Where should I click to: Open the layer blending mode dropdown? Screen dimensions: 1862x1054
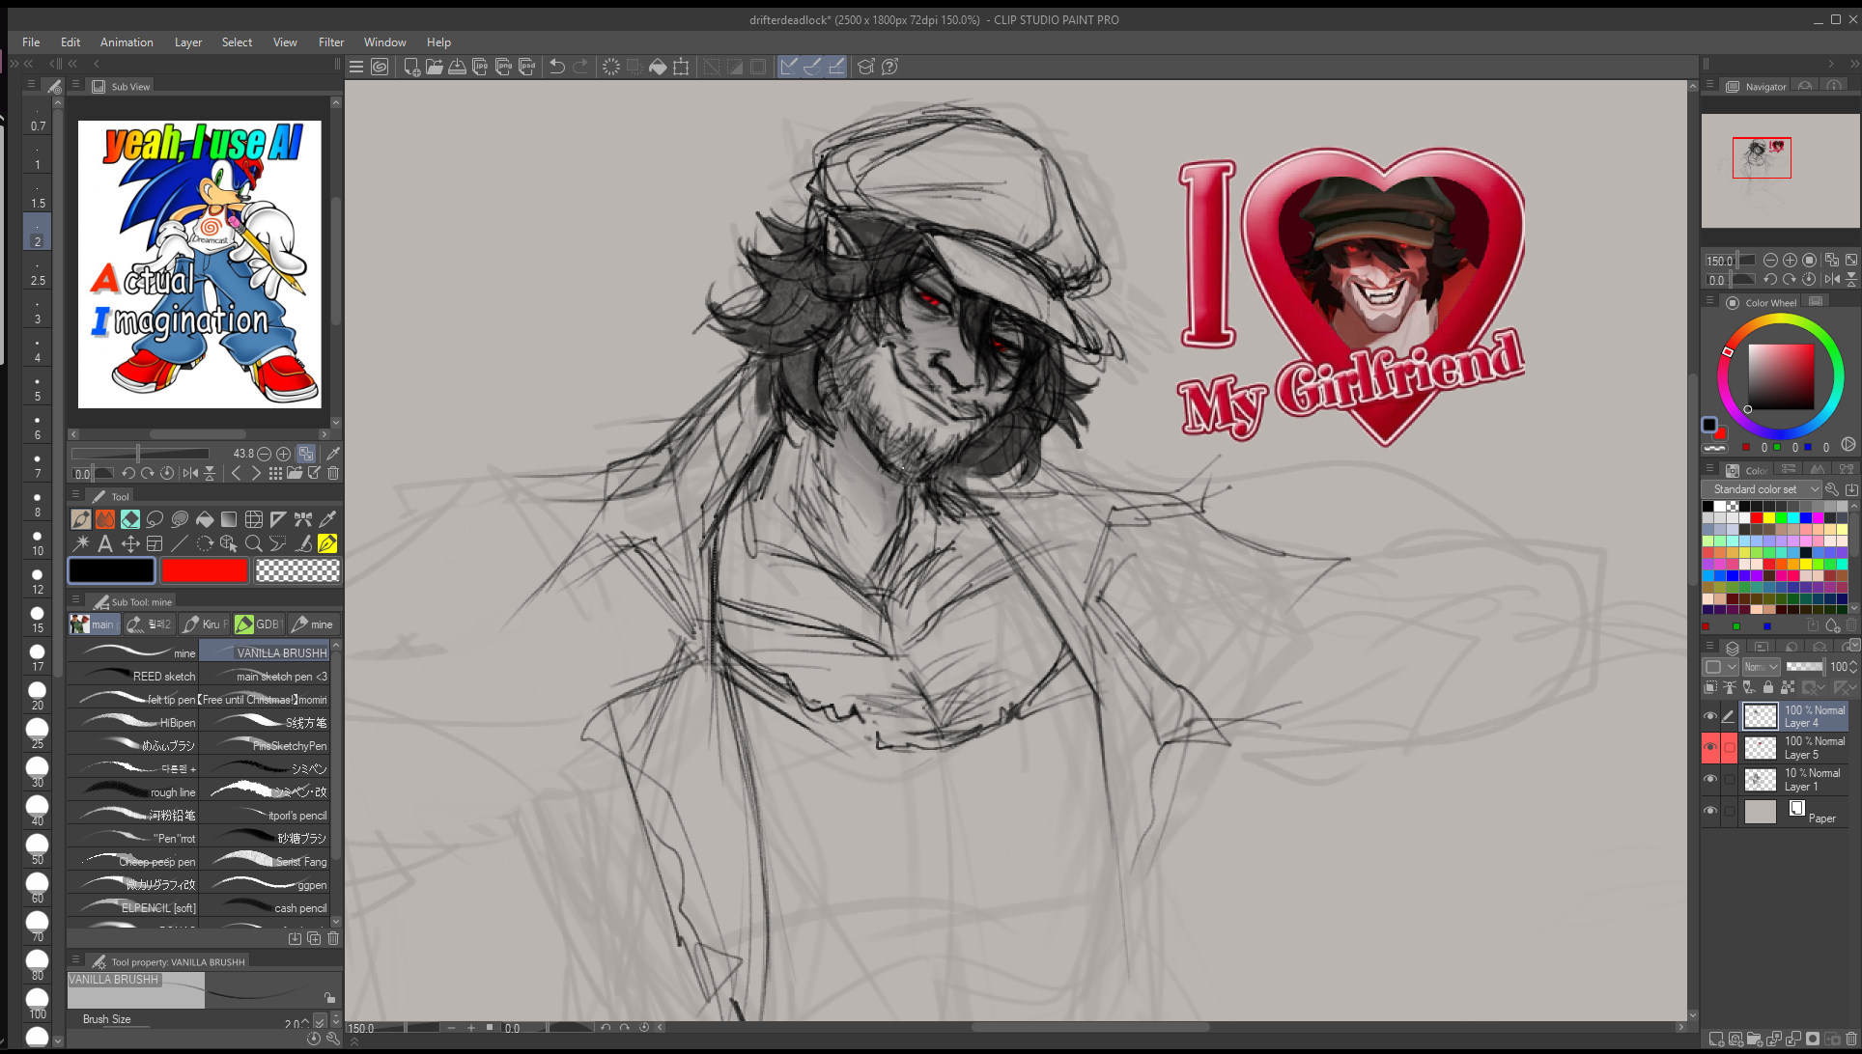[1762, 667]
